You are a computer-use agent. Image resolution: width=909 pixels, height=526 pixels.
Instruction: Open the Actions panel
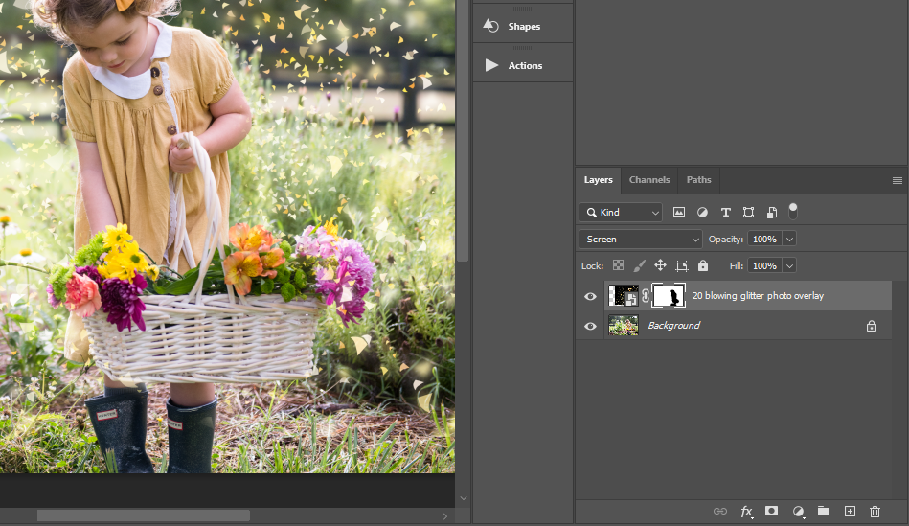point(523,65)
